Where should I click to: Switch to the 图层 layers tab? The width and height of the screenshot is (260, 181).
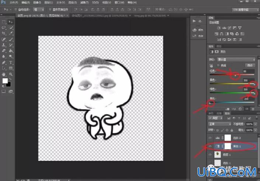pos(227,113)
